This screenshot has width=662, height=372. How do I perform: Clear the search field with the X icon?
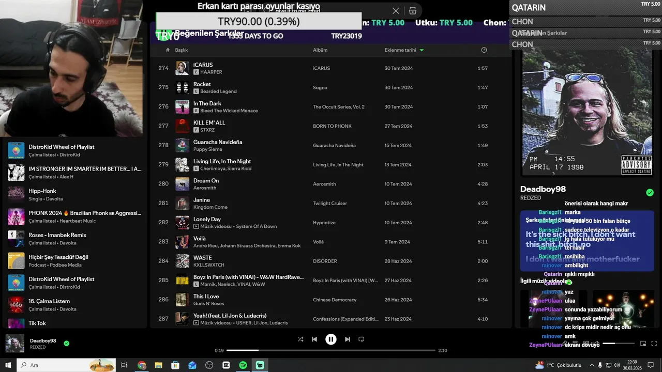click(396, 11)
